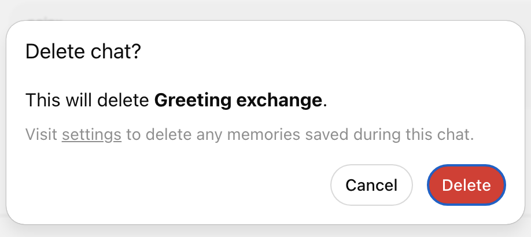Image resolution: width=531 pixels, height=237 pixels.
Task: Open the underlined settings link
Action: (91, 135)
